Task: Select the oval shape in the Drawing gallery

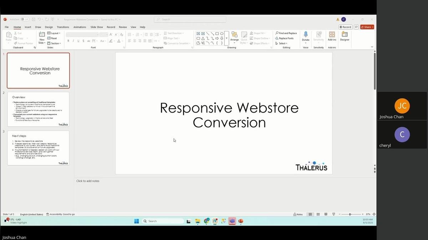Action: (221, 34)
